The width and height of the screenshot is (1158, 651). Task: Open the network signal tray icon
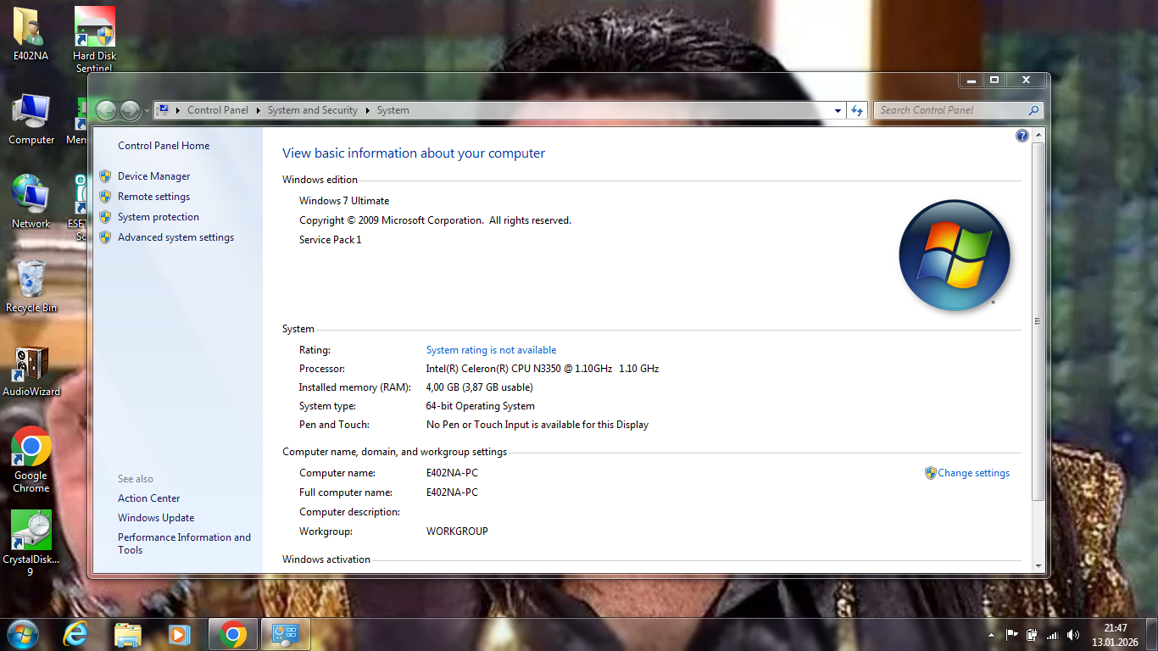(1052, 634)
